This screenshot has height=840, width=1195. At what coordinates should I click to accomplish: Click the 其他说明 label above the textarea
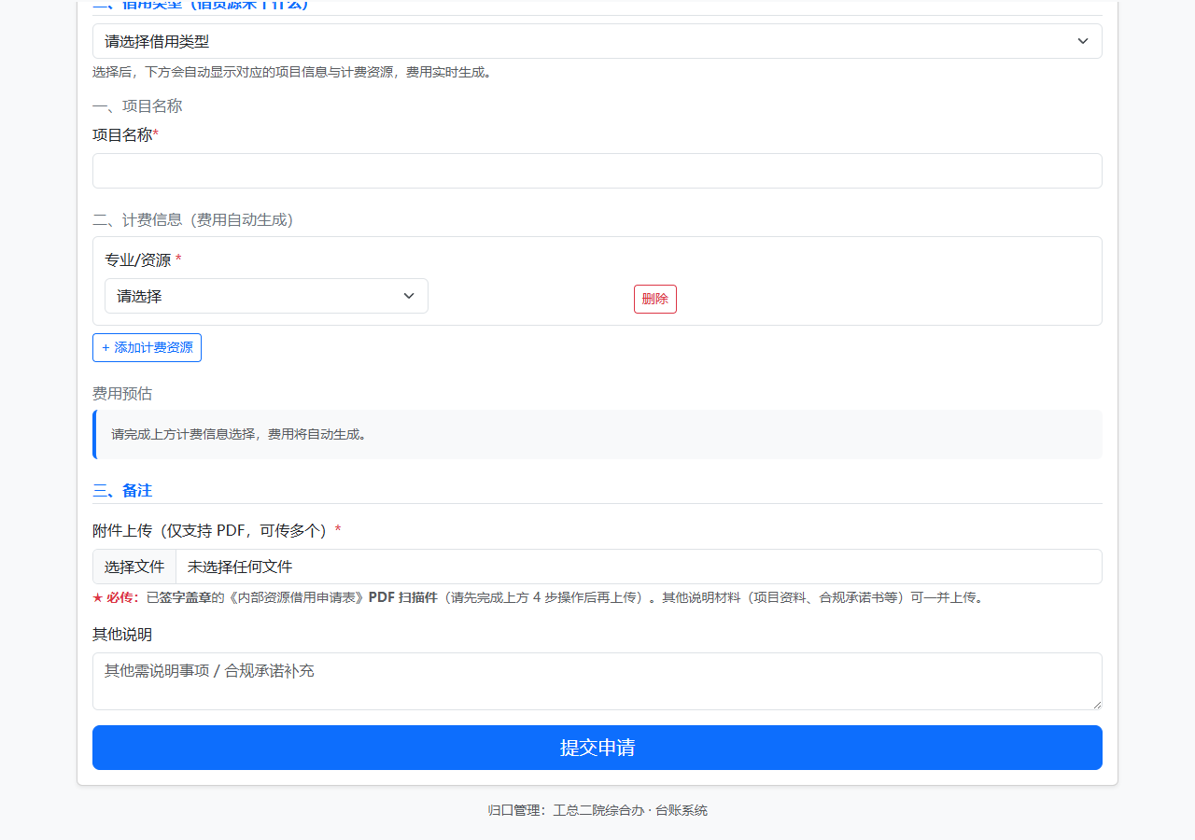(122, 635)
